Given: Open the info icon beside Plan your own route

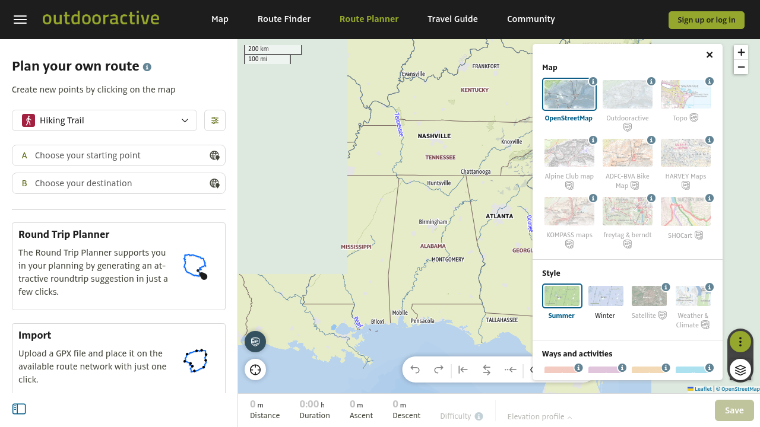Looking at the screenshot, I should click(x=147, y=67).
